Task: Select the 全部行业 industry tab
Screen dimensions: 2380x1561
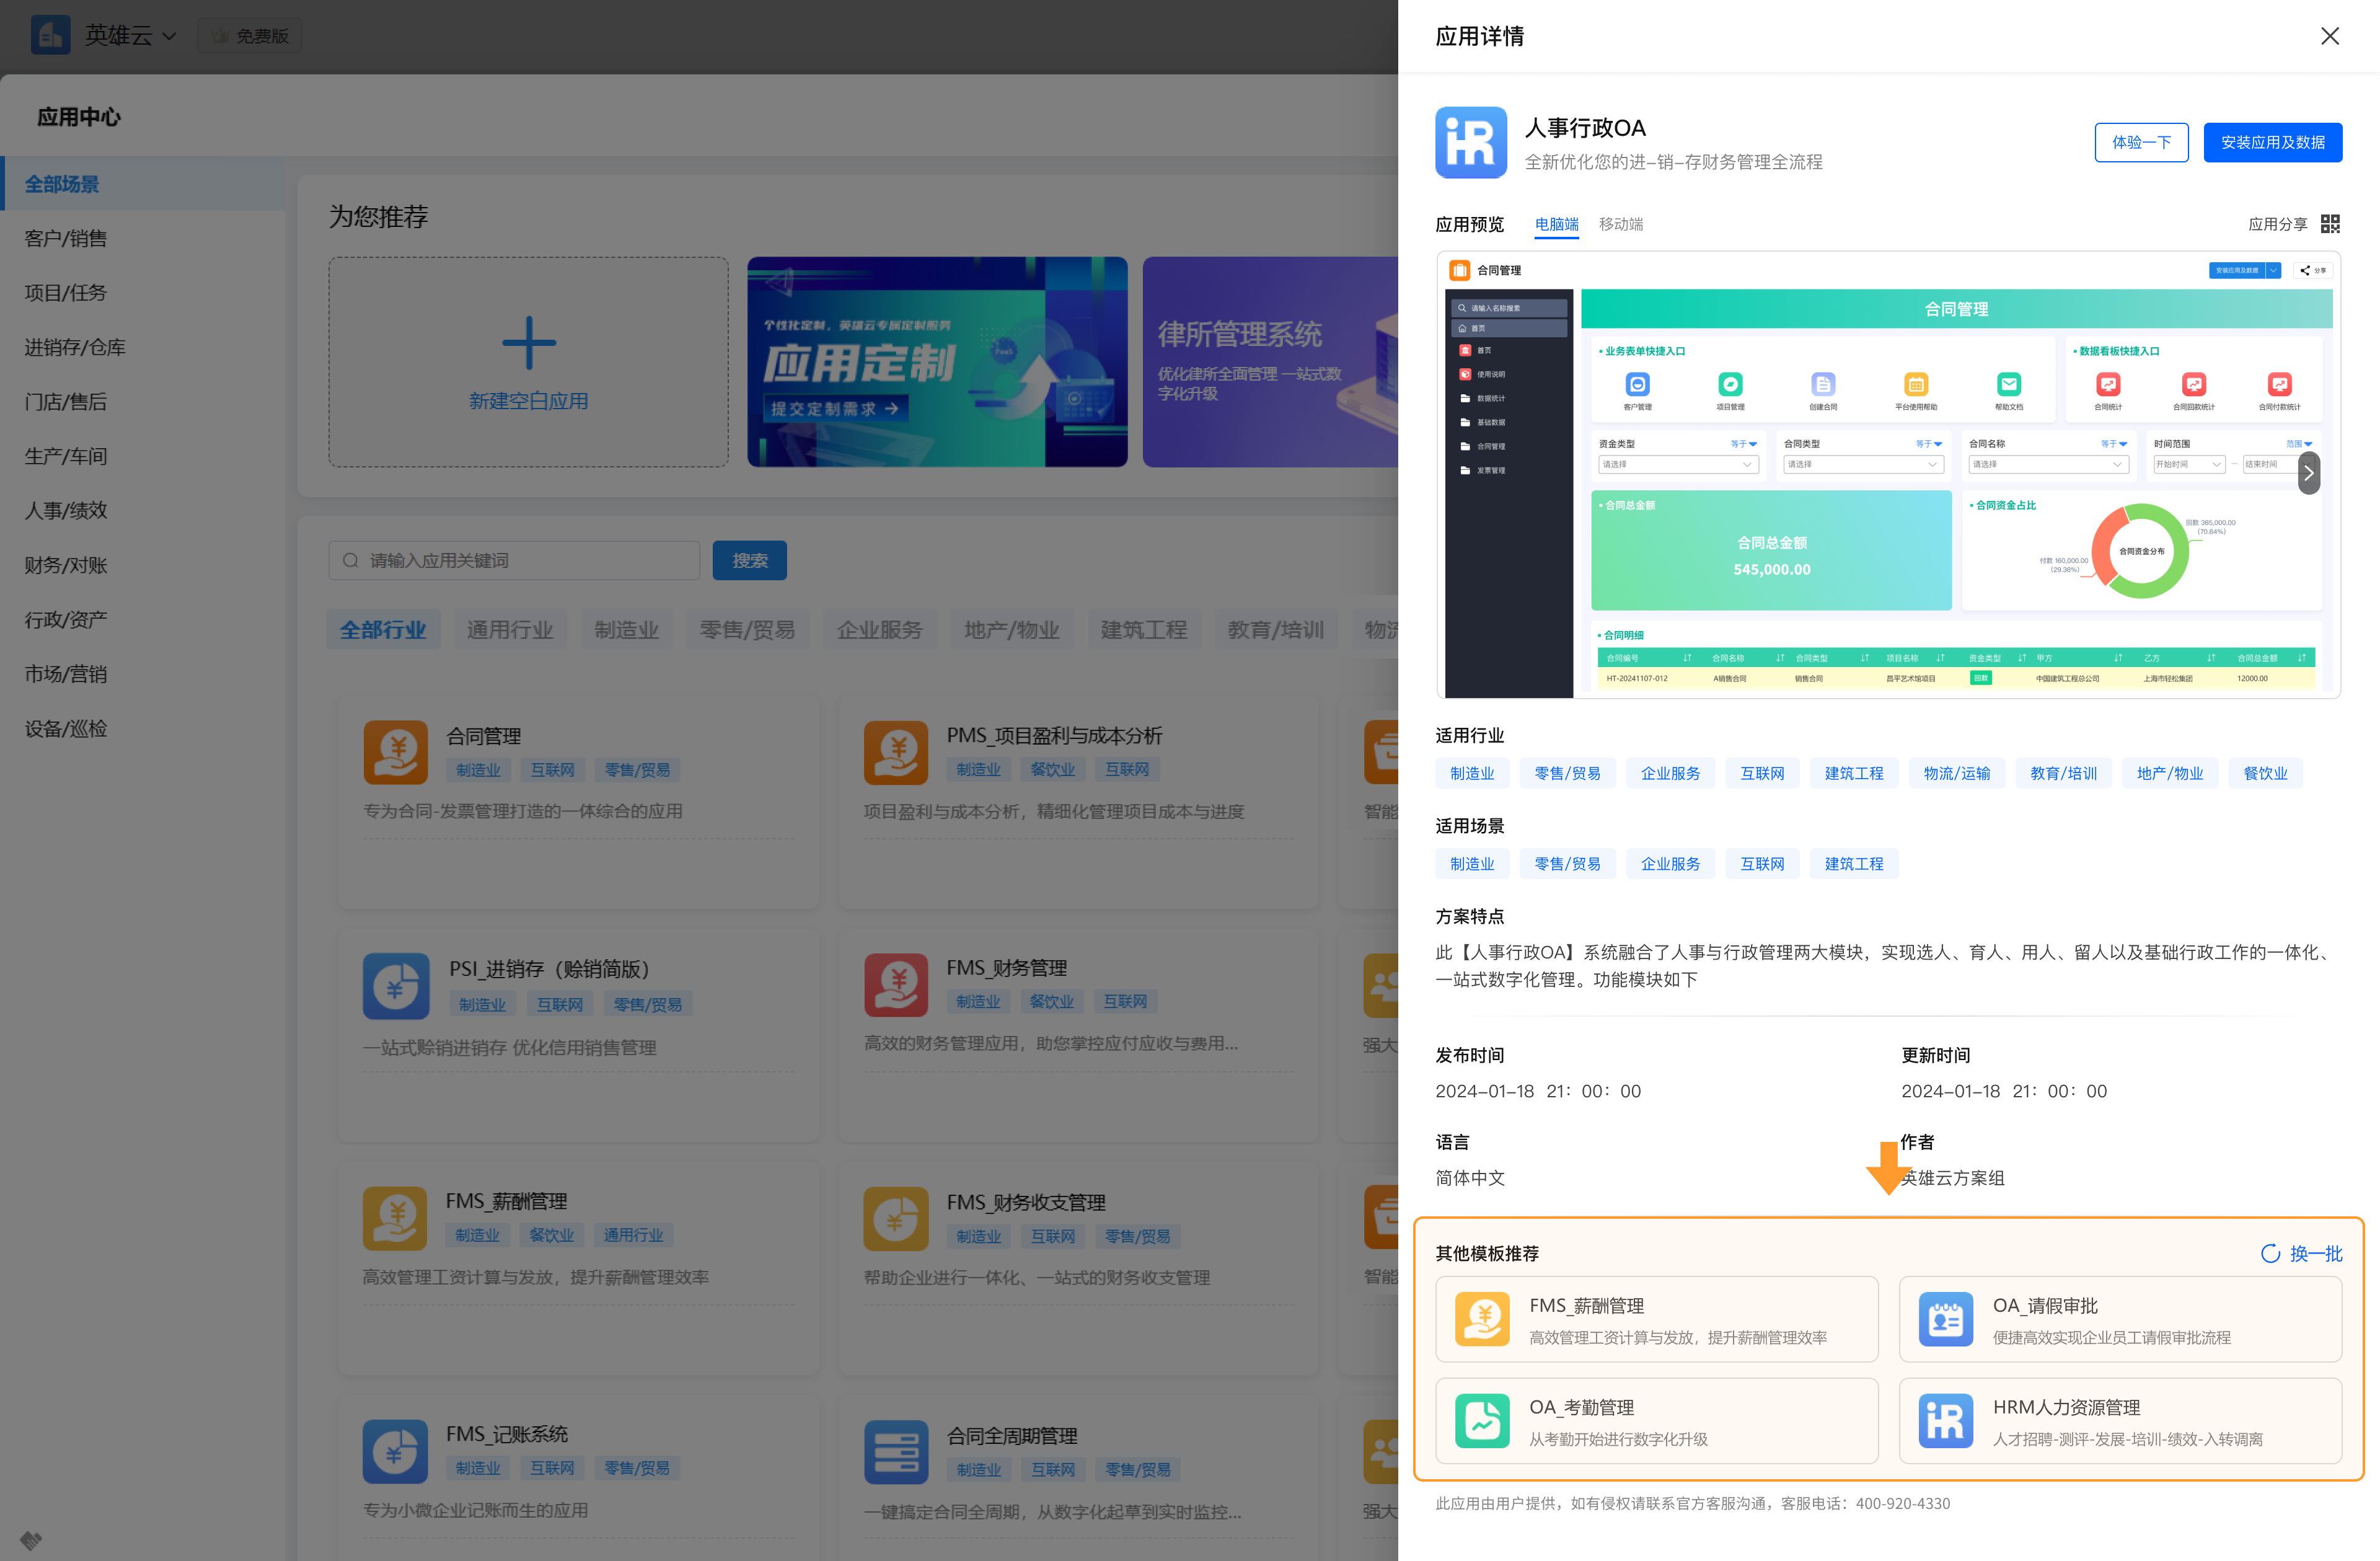Action: 382,630
